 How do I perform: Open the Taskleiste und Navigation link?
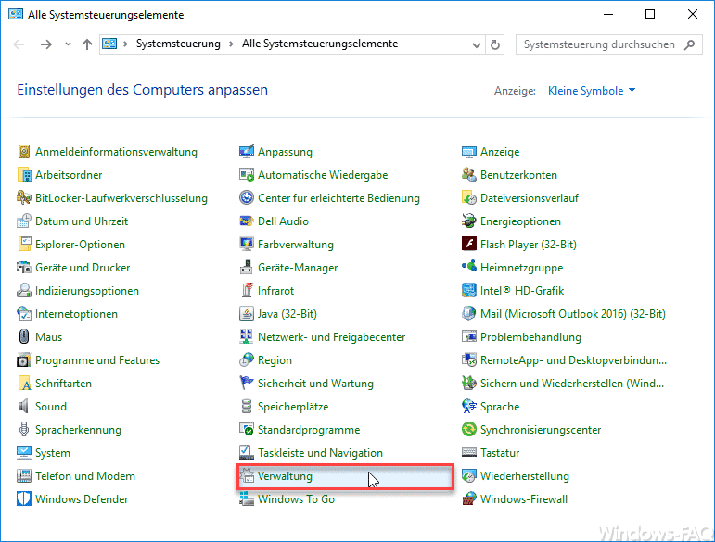(320, 453)
